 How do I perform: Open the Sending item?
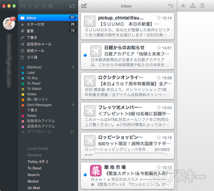pyautogui.click(x=34, y=155)
